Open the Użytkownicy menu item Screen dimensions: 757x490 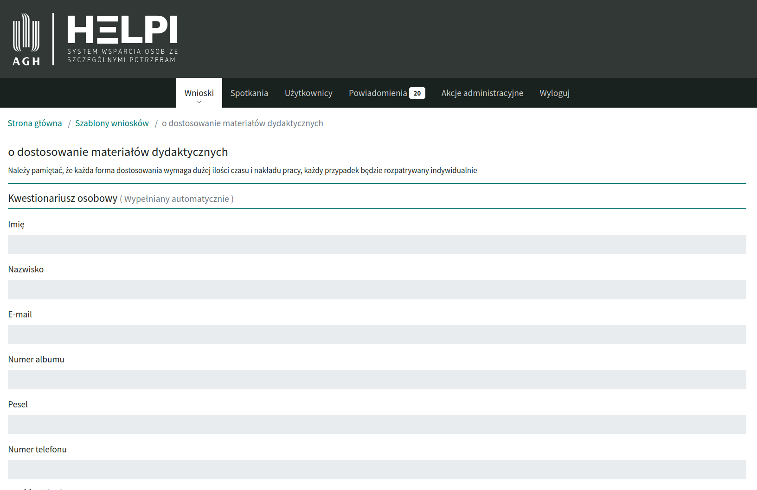click(308, 93)
